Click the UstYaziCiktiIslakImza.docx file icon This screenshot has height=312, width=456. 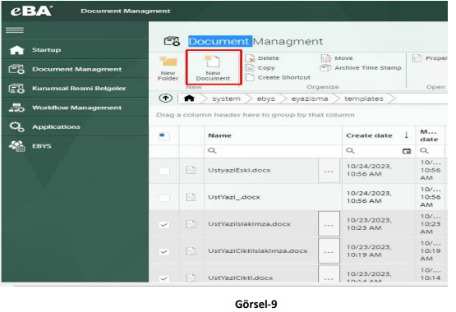click(x=191, y=251)
